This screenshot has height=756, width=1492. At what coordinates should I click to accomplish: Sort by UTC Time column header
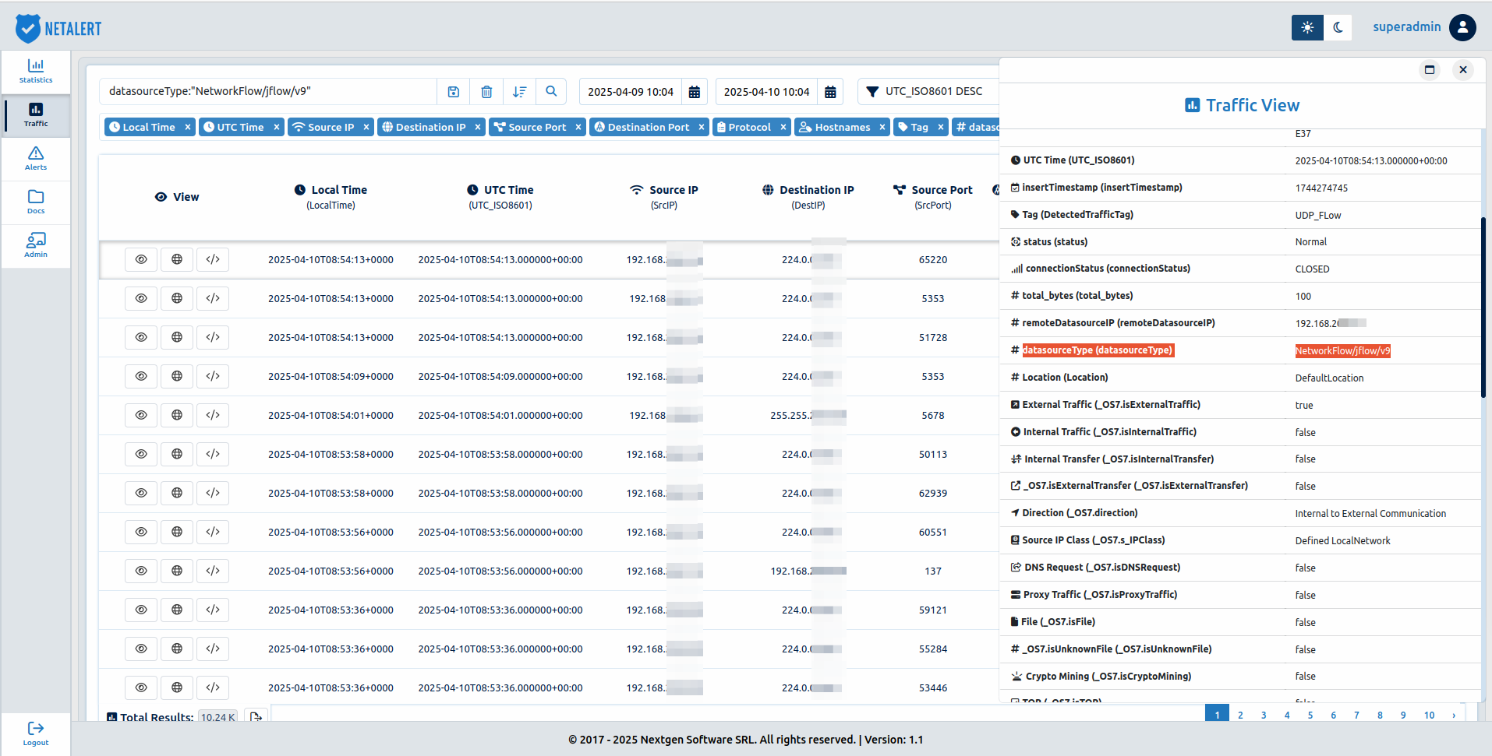coord(500,197)
